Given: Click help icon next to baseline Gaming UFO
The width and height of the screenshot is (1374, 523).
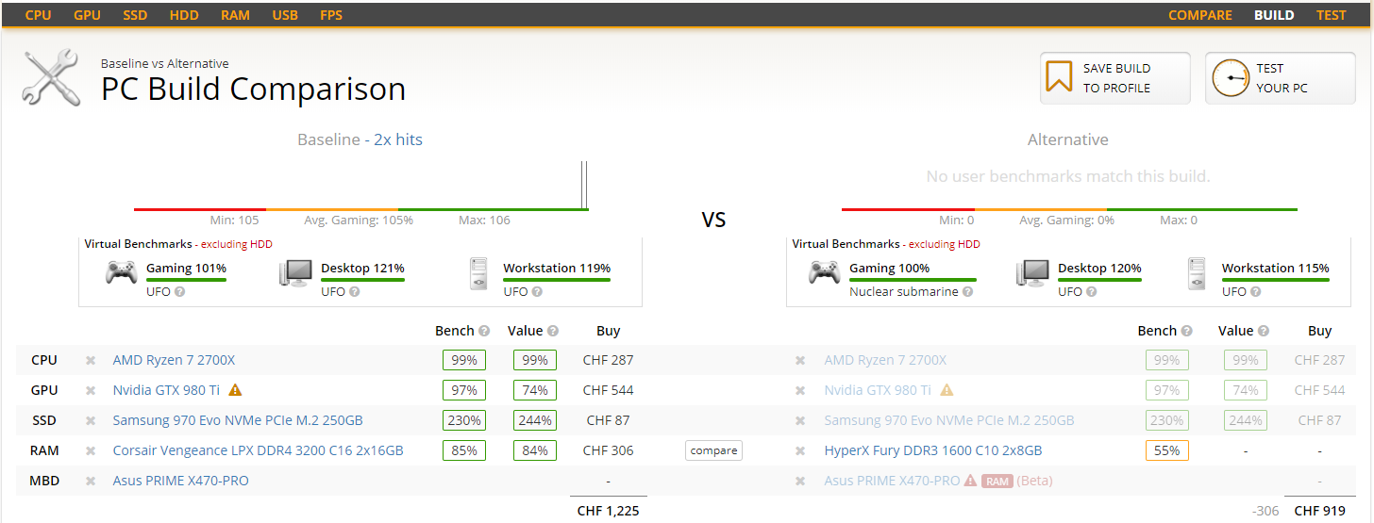Looking at the screenshot, I should (179, 292).
